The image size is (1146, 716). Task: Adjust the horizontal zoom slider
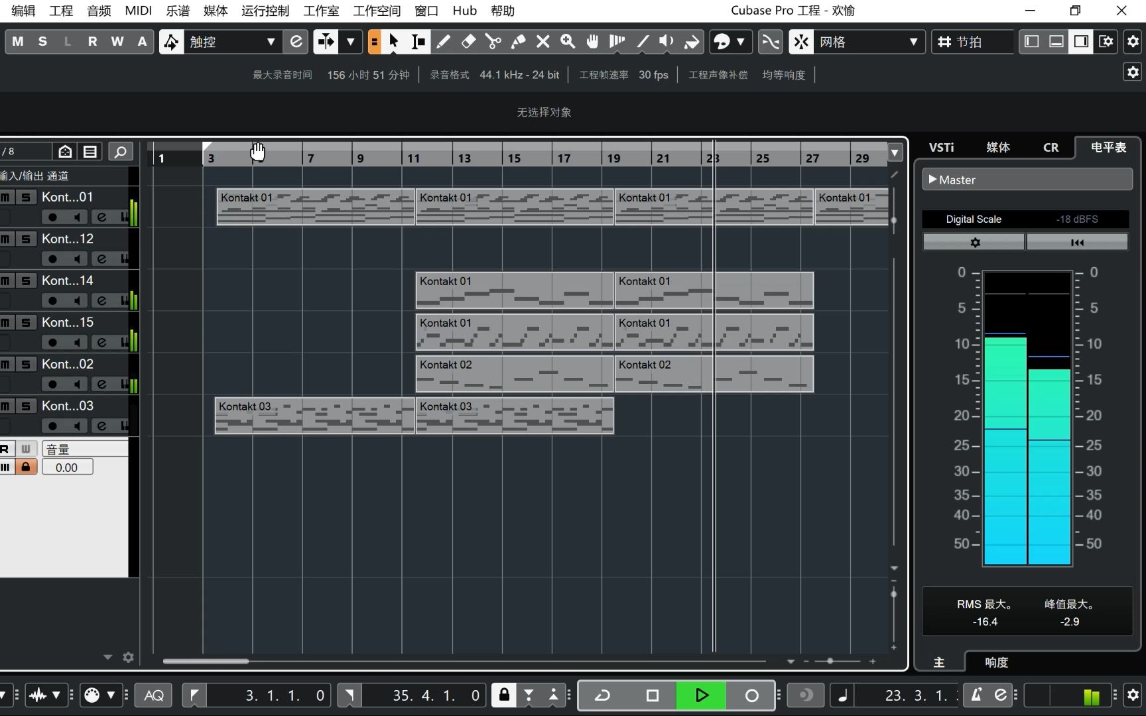coord(830,661)
